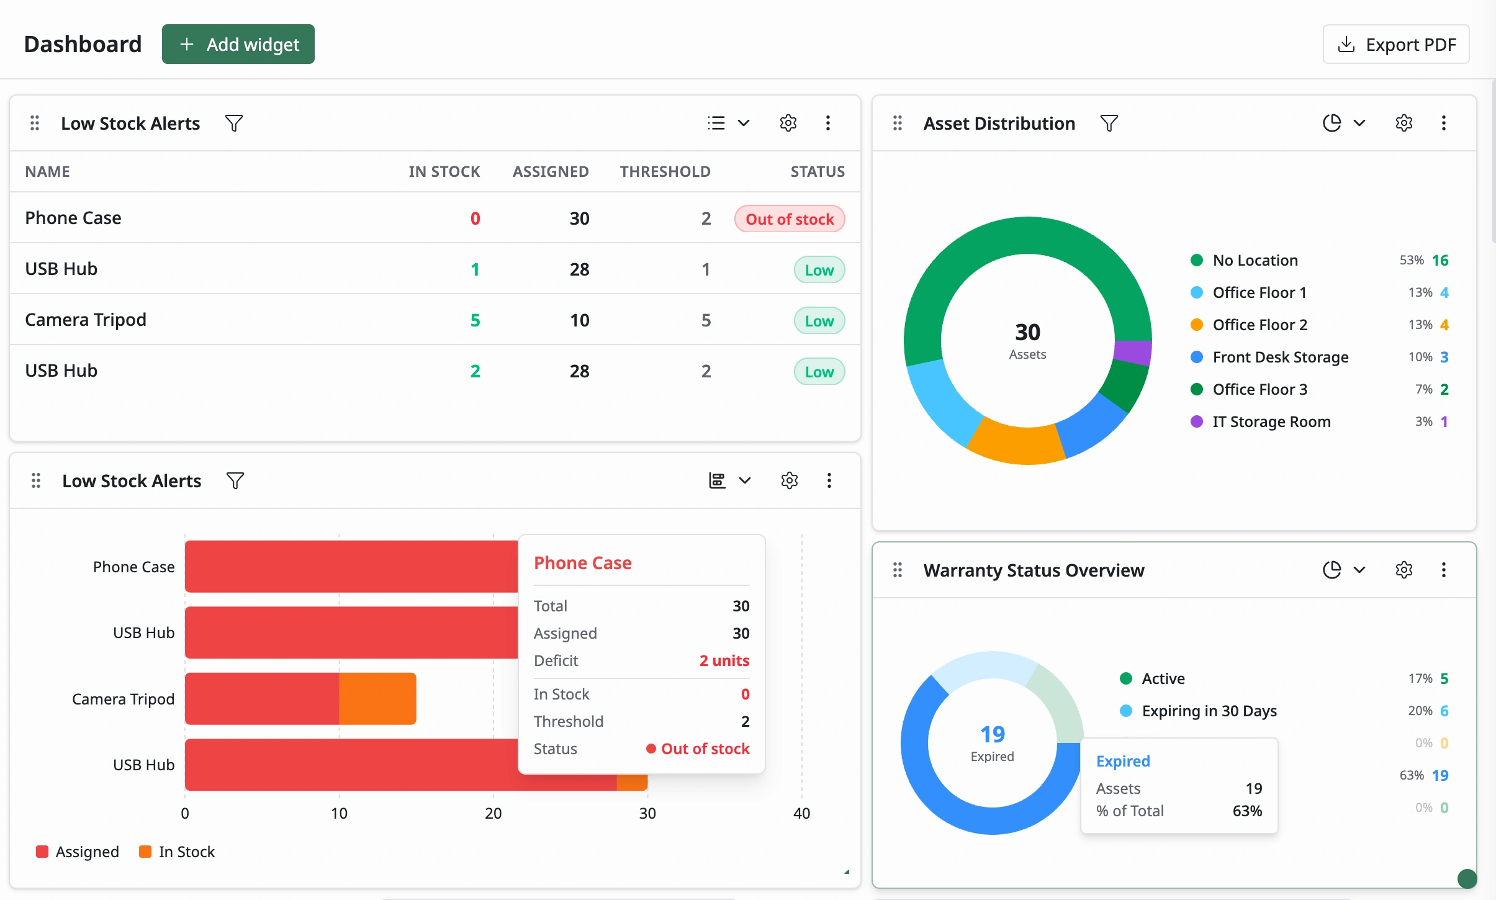Image resolution: width=1496 pixels, height=900 pixels.
Task: Expand pie chart type dropdown in Asset Distribution
Action: pos(1345,123)
